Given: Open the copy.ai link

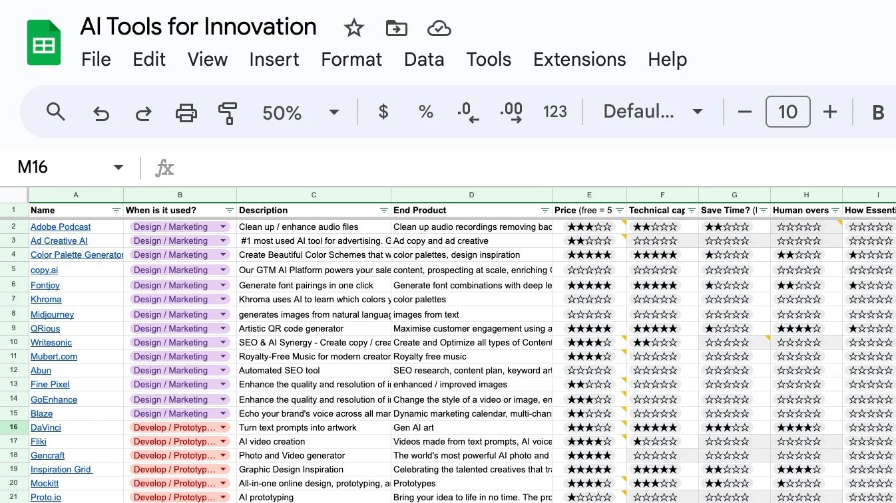Looking at the screenshot, I should coord(45,270).
